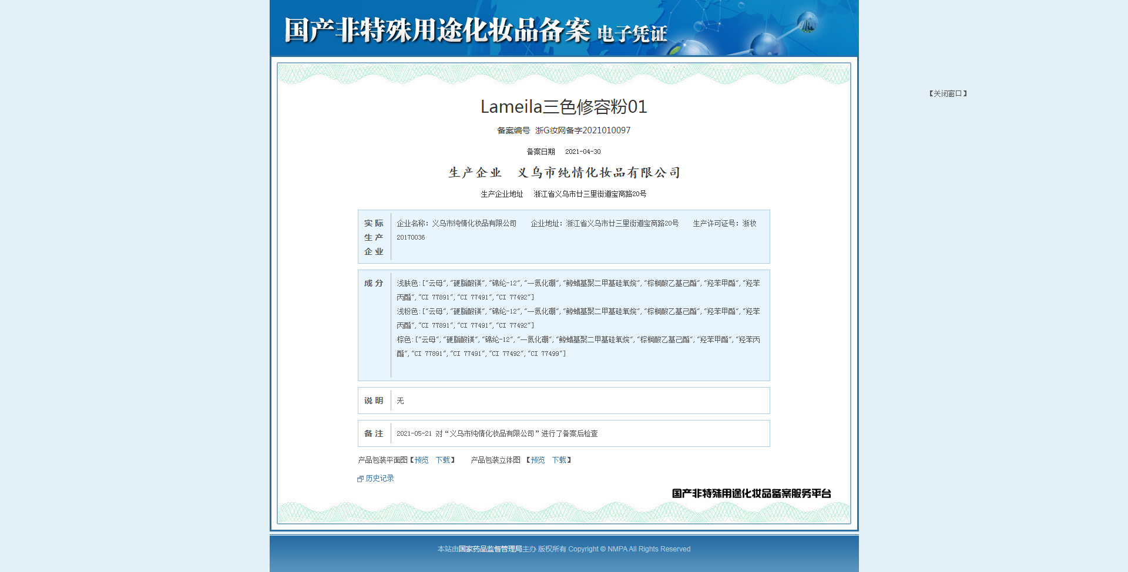Click the 国产非特殊用途化妆品备案 banner title
Viewport: 1128px width, 572px height.
[437, 30]
